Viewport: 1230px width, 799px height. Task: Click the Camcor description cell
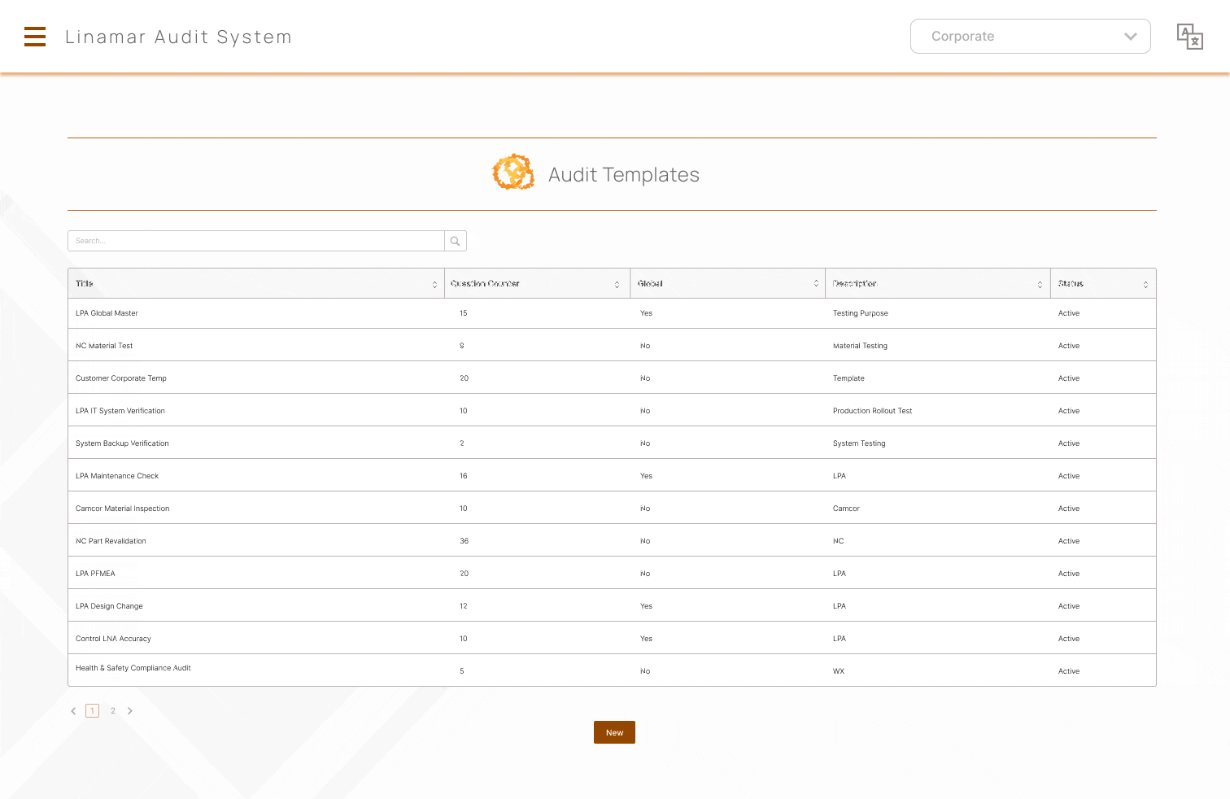tap(846, 509)
